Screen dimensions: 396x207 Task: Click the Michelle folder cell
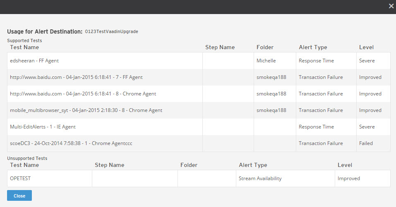click(x=275, y=60)
